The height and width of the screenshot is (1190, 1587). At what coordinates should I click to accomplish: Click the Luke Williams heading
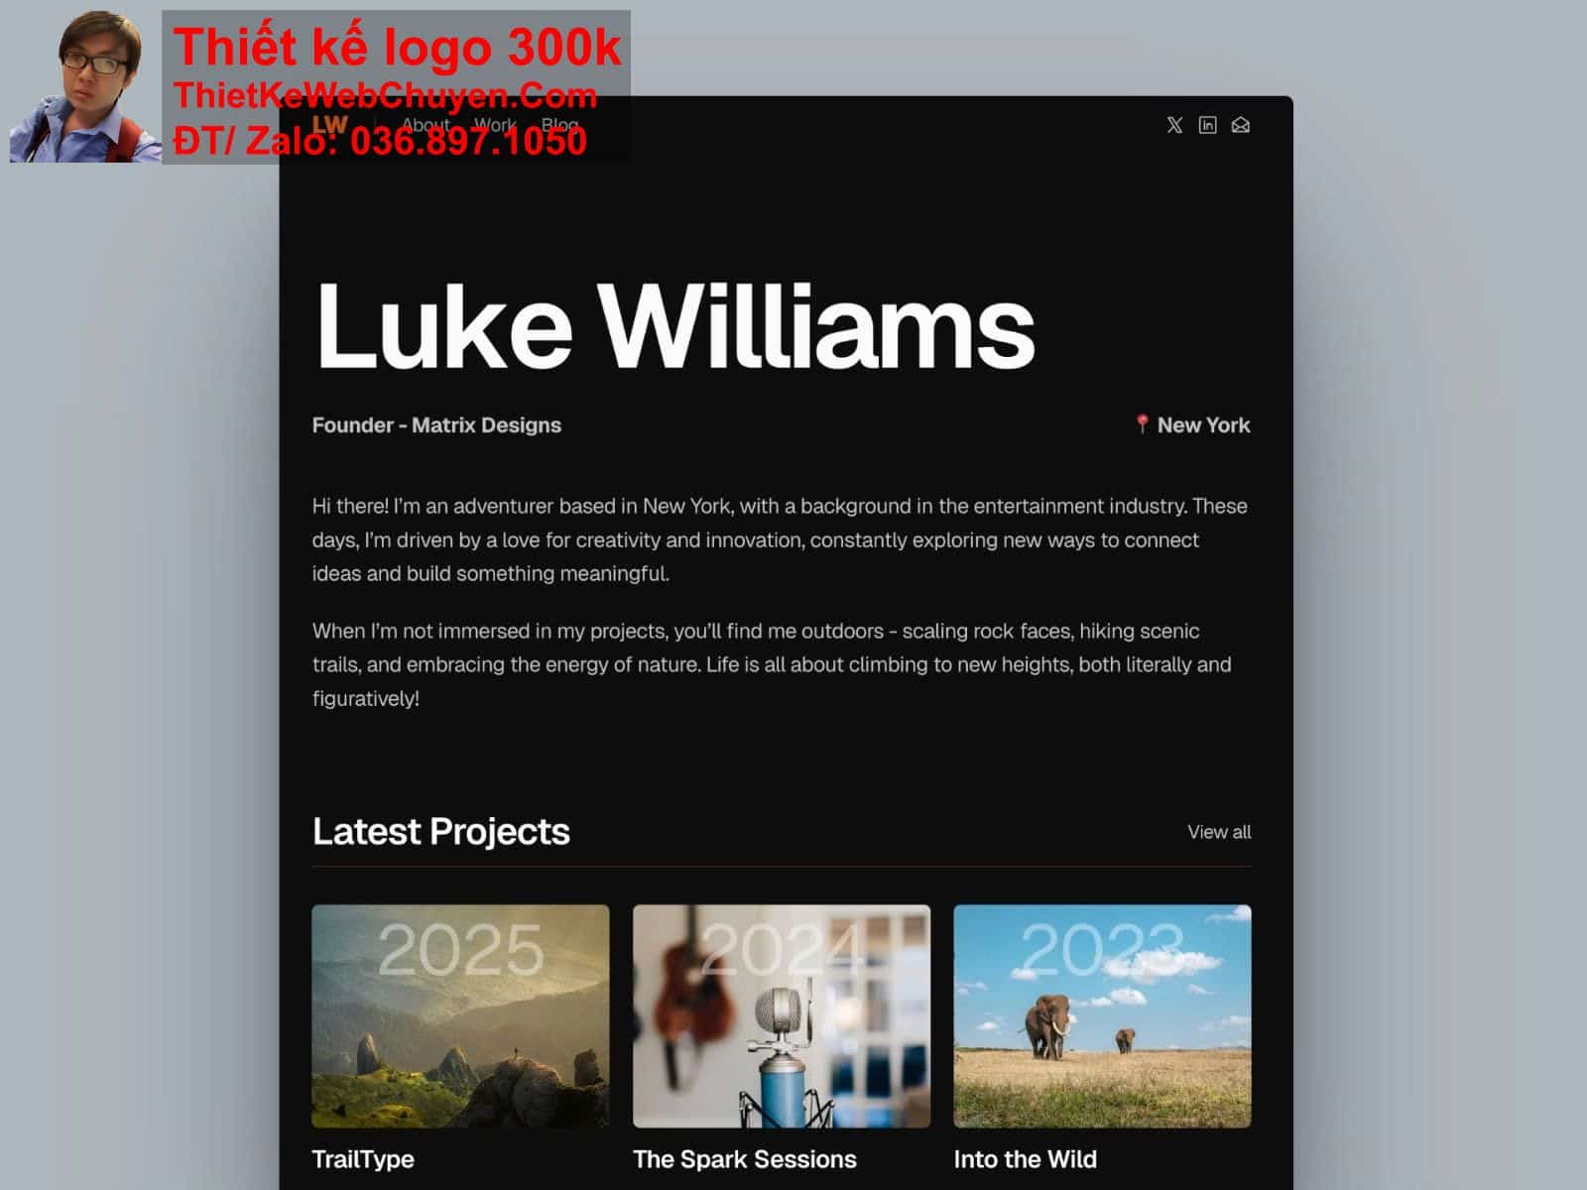[674, 326]
